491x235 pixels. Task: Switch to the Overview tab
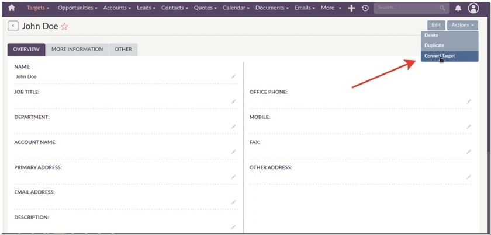(x=26, y=50)
